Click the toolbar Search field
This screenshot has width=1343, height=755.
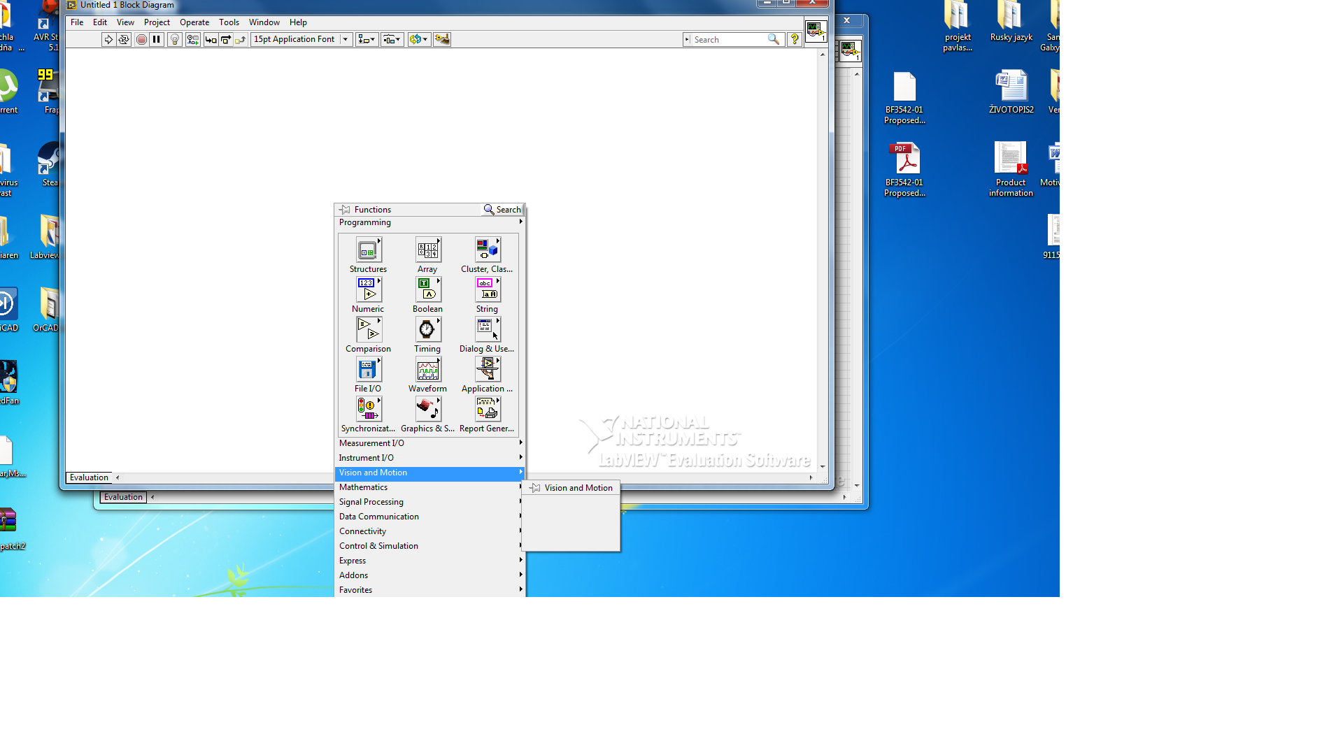click(727, 40)
